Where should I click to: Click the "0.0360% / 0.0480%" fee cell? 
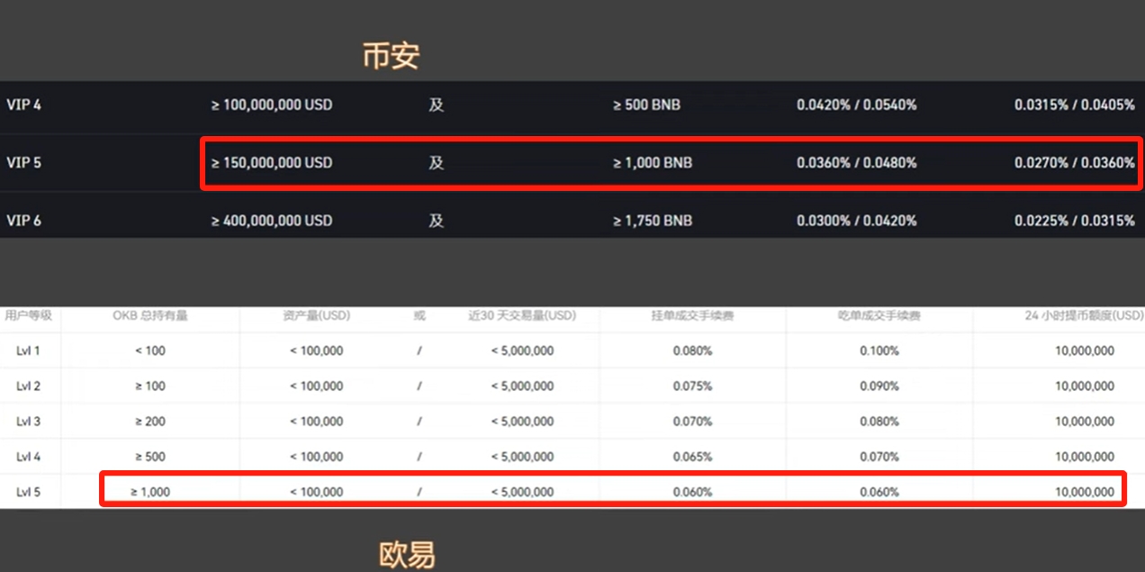coord(857,163)
